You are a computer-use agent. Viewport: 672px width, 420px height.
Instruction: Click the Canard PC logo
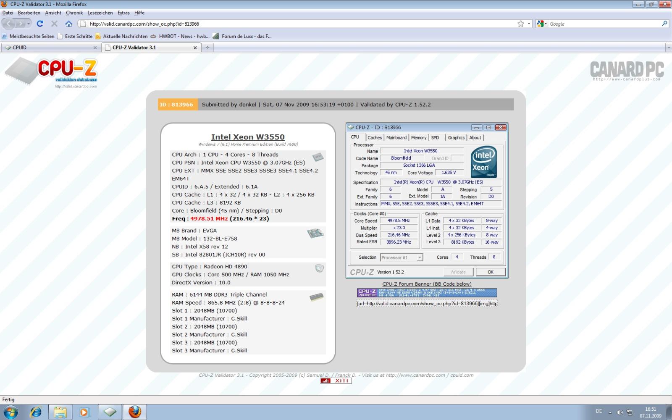click(627, 71)
